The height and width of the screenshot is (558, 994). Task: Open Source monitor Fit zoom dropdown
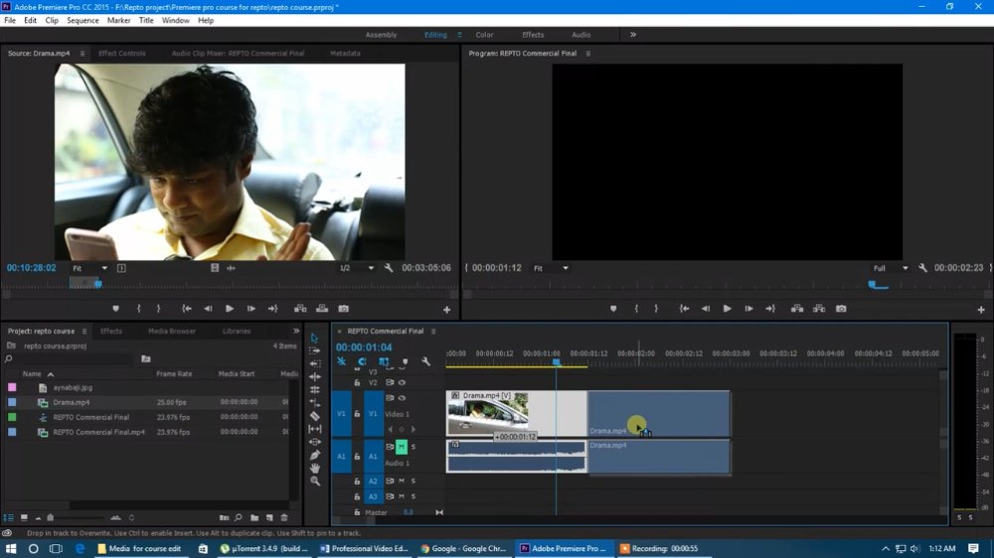89,268
